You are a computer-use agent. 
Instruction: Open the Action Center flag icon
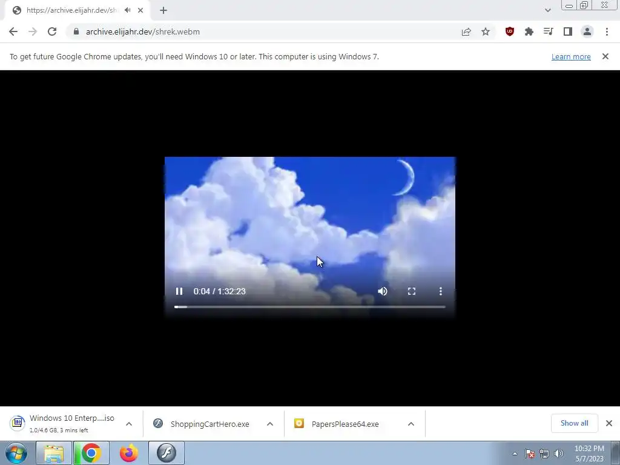pyautogui.click(x=530, y=454)
